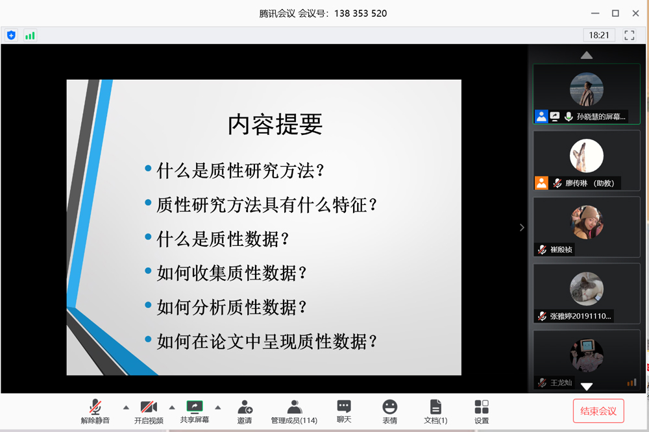Open the chat (聊天) window
649x432 pixels.
coord(344,411)
